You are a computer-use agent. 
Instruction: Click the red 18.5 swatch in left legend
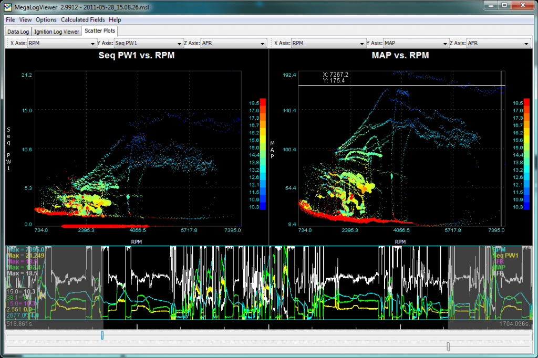point(263,102)
